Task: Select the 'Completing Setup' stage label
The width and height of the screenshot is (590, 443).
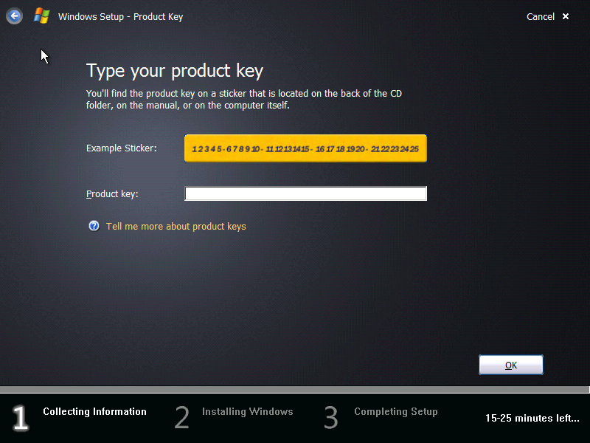Action: (x=396, y=412)
